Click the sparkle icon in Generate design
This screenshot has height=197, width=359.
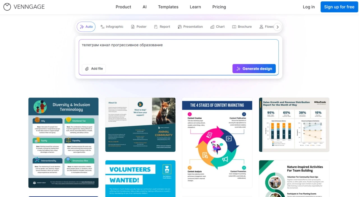tap(238, 69)
